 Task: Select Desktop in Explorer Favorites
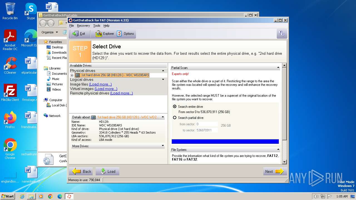coord(57,47)
